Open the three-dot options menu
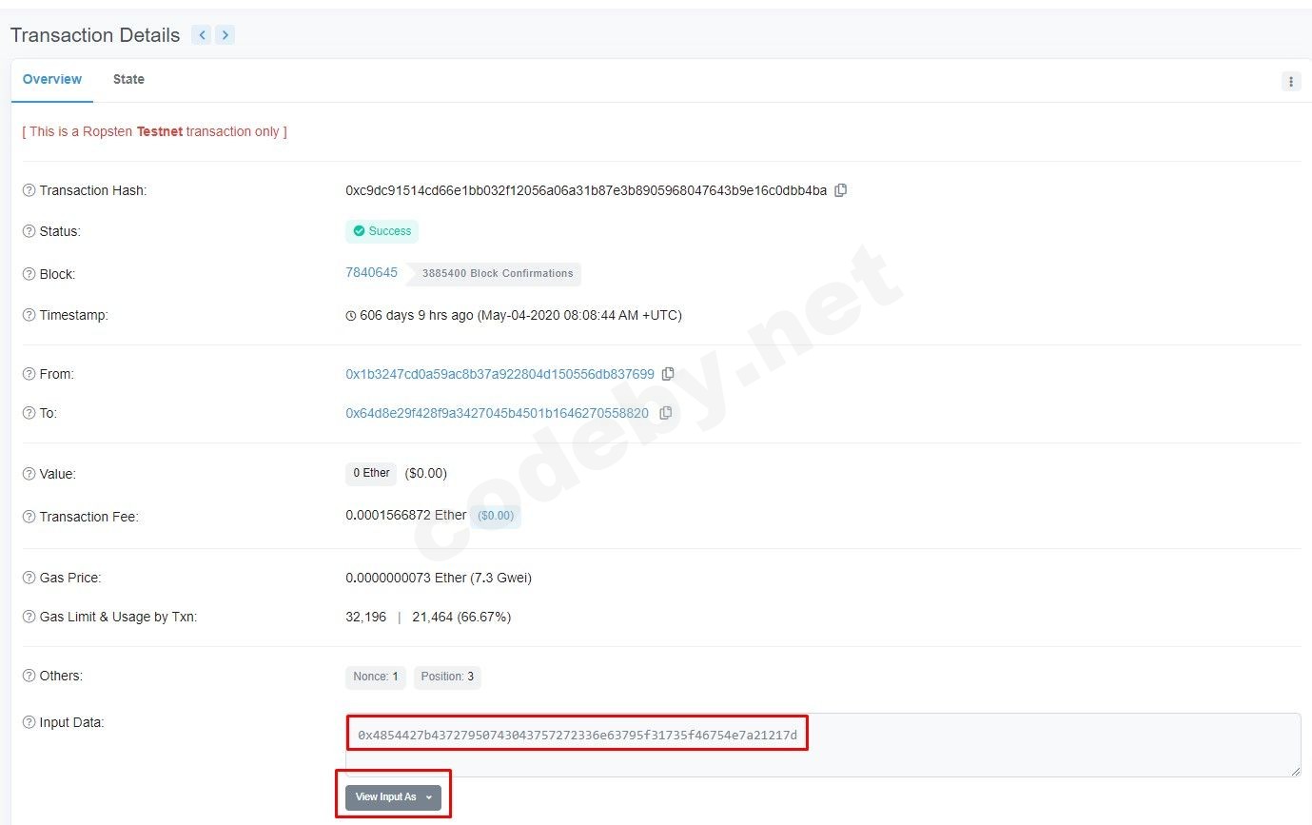 click(1291, 81)
